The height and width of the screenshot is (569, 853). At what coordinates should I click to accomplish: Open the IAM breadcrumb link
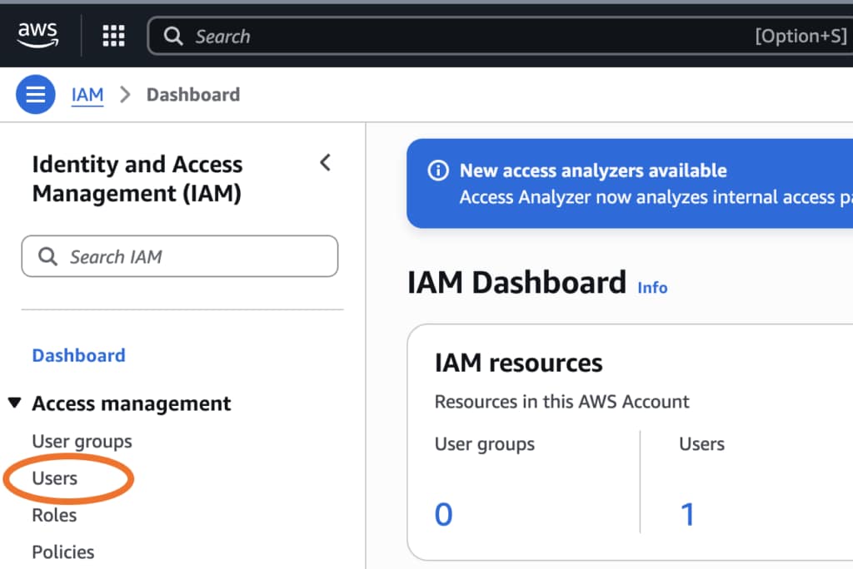[x=87, y=95]
